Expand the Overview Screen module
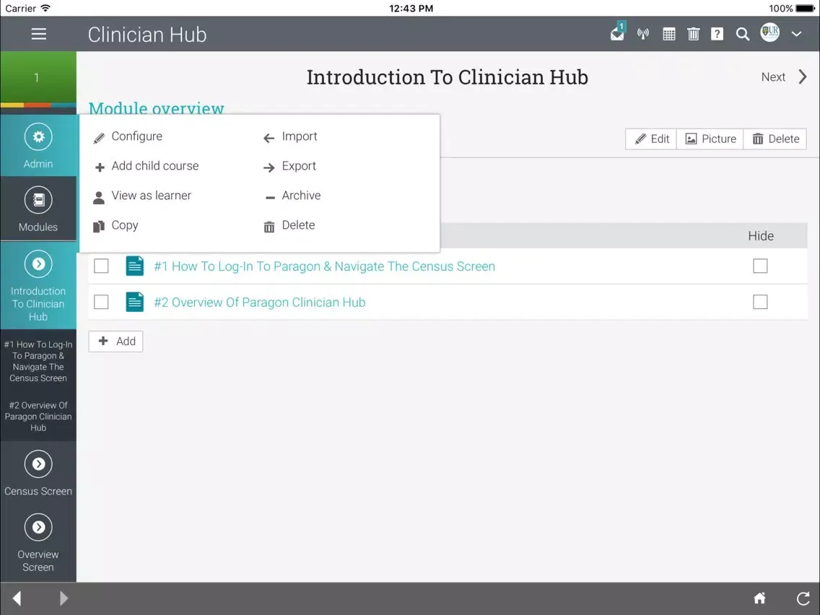Image resolution: width=820 pixels, height=615 pixels. (38, 543)
